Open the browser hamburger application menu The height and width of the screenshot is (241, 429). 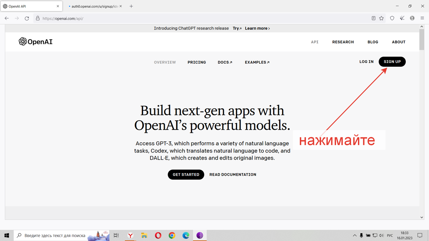coord(423,18)
